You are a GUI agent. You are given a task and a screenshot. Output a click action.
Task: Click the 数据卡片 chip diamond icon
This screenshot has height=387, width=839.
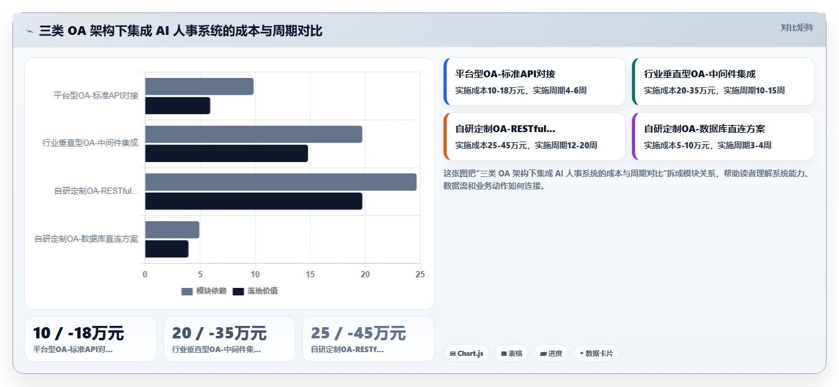[581, 353]
